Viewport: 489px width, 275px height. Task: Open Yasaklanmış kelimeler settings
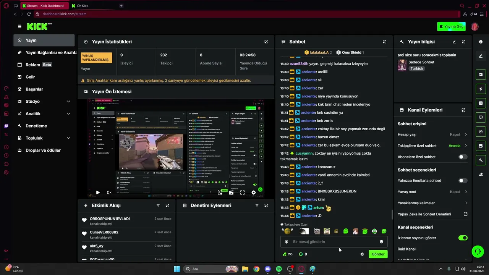432,203
